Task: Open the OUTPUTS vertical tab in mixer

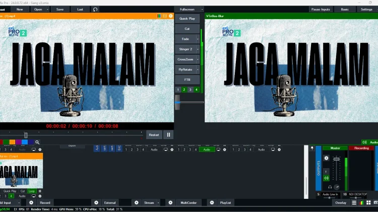Action: click(x=318, y=168)
